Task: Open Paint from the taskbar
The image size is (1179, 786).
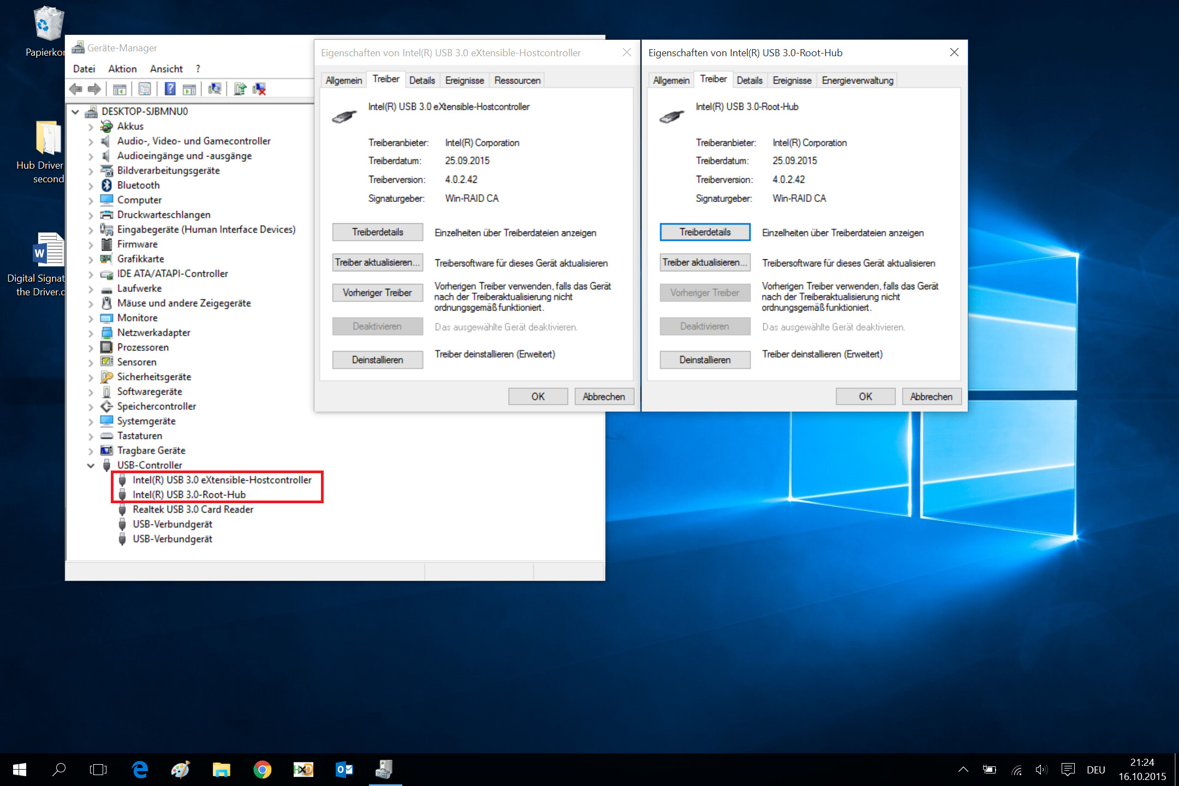Action: tap(180, 770)
